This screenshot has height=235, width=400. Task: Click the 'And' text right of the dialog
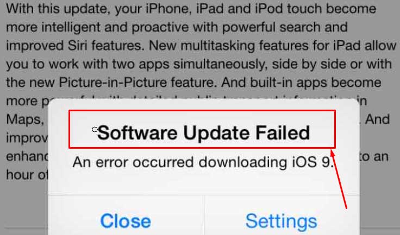[x=377, y=119]
